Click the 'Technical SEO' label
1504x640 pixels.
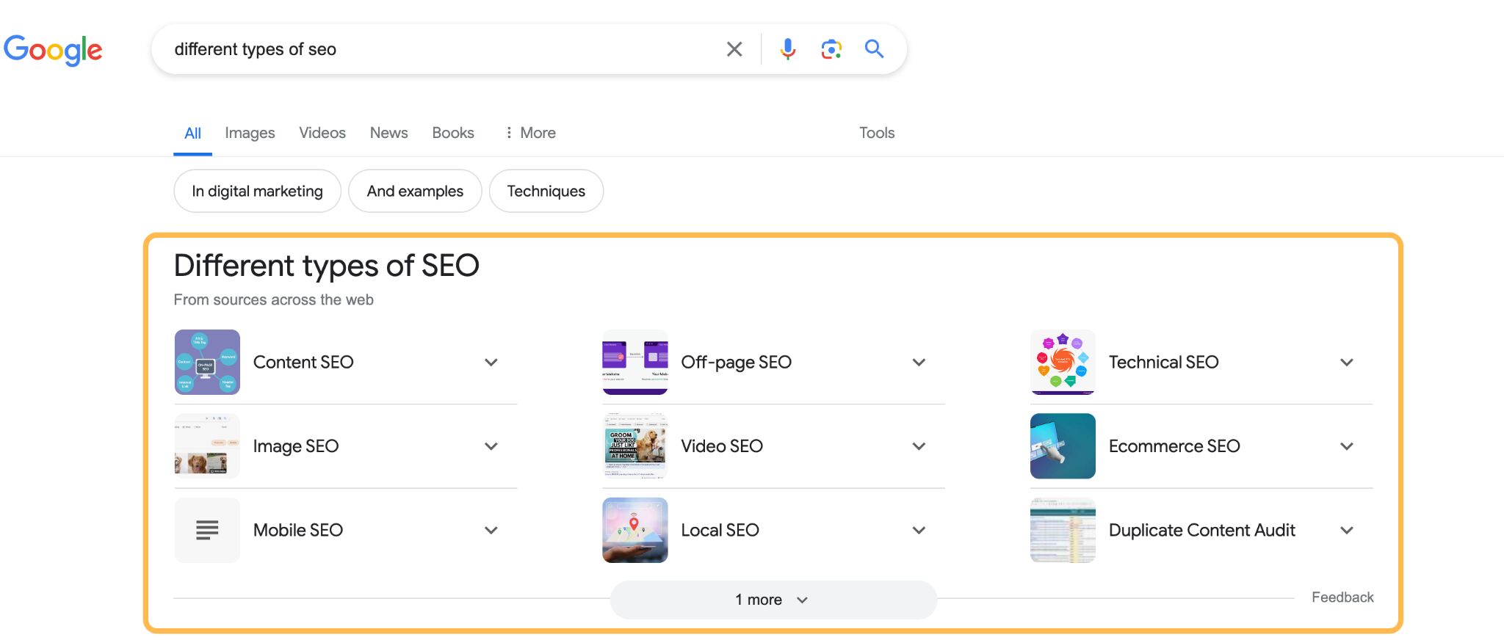click(1163, 362)
